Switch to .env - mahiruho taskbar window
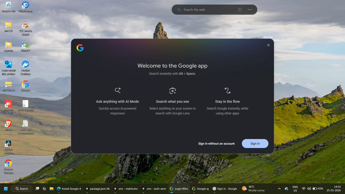 point(126,189)
